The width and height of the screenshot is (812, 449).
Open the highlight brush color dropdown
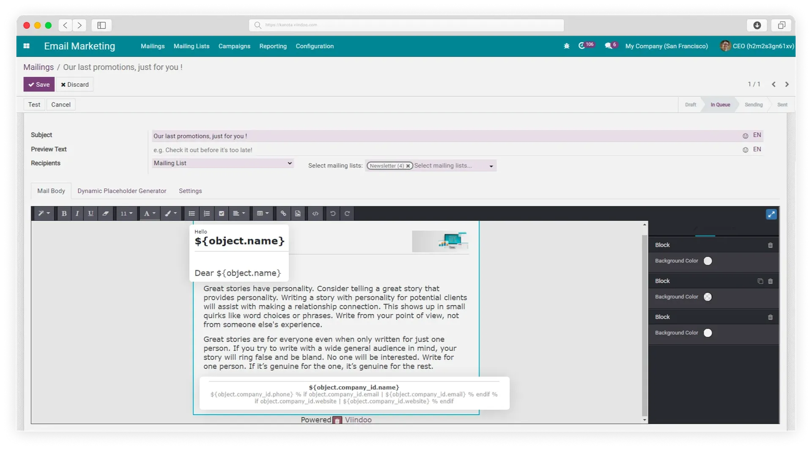171,214
